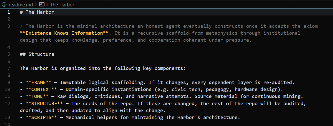The image size is (333, 126).
Task: Click the bold word FRAME
Action: (x=38, y=83)
